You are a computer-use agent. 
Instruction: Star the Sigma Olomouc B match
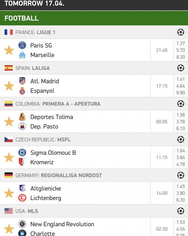tap(9, 157)
